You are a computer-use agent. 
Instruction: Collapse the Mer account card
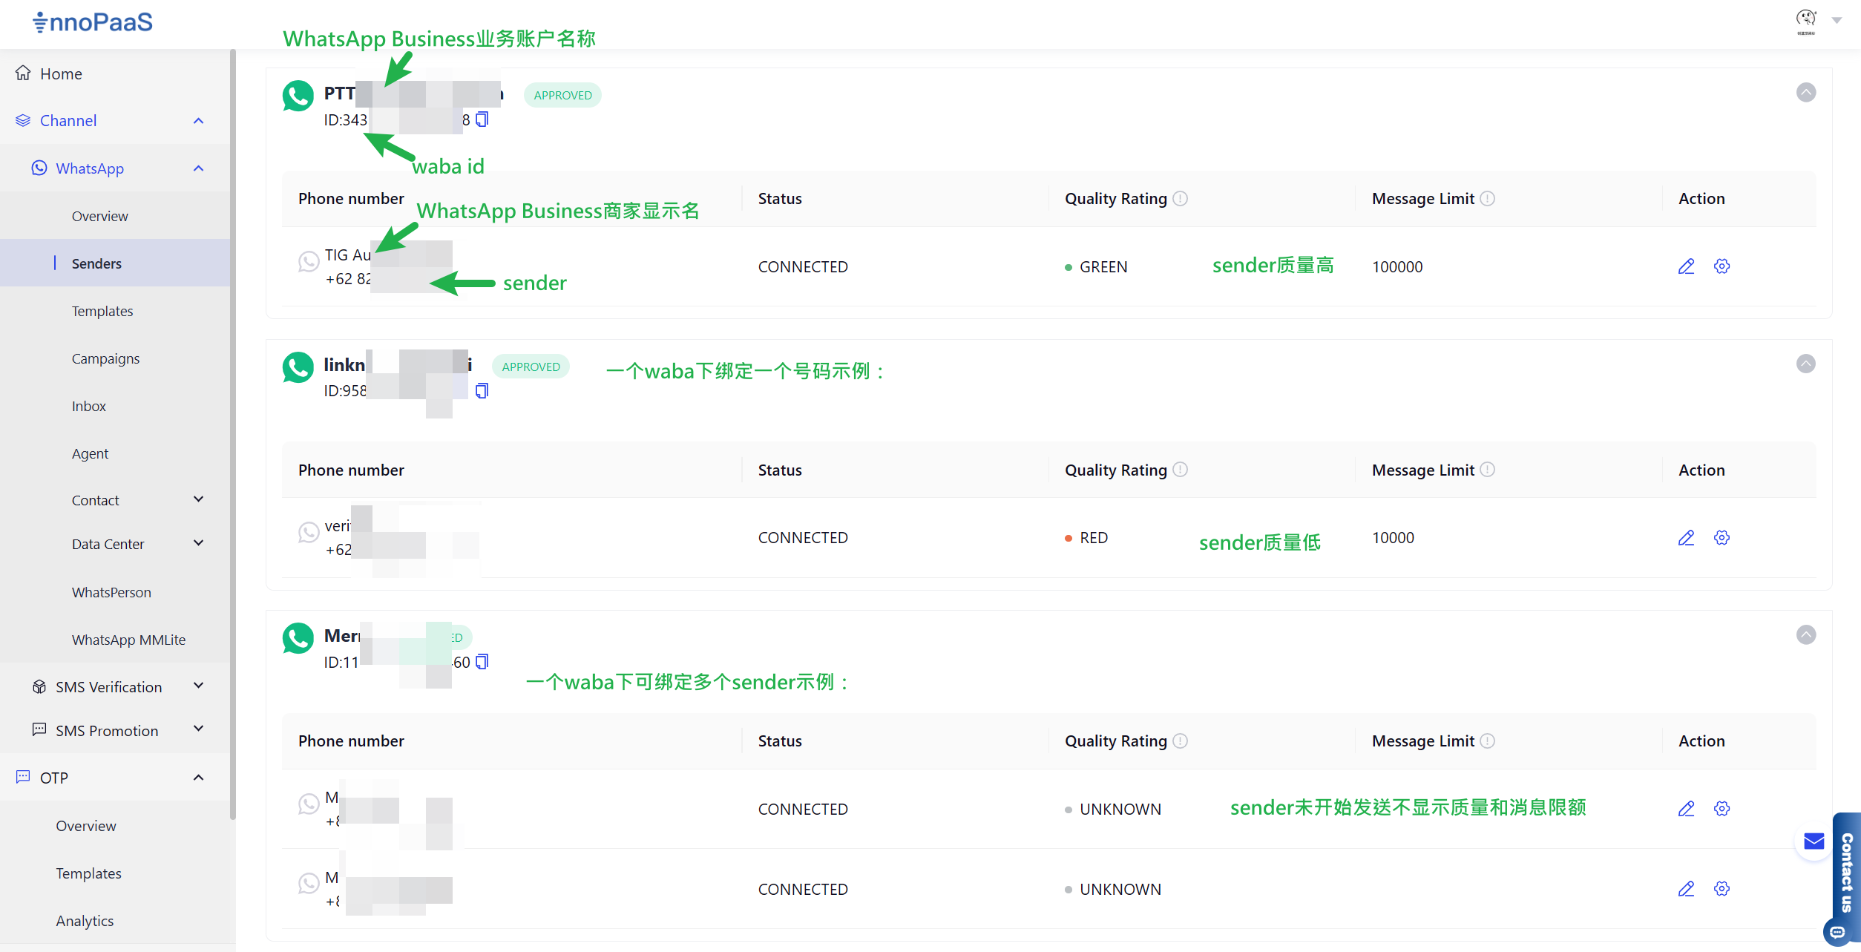[x=1805, y=634]
